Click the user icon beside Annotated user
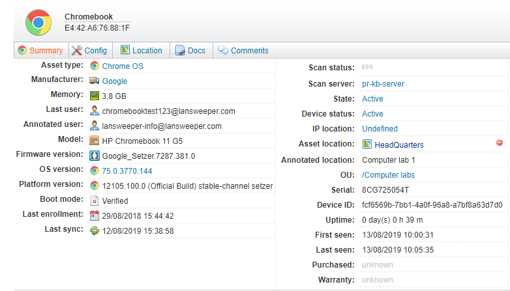Screen dimensions: 510x291 tap(95, 126)
